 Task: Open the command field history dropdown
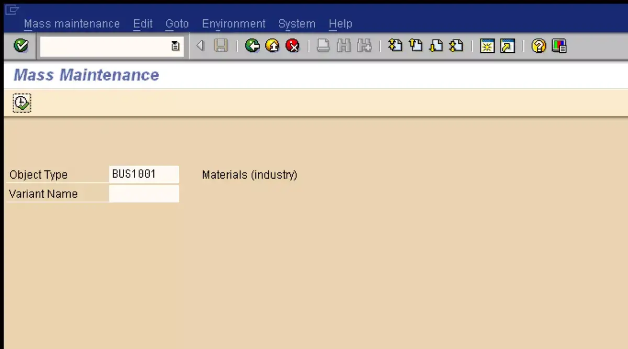175,46
